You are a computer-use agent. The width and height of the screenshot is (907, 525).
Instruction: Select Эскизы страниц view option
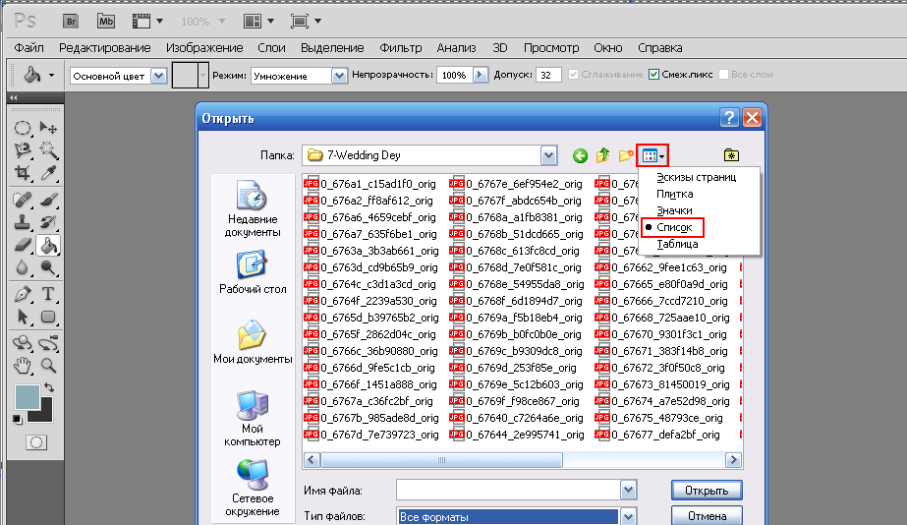(x=696, y=177)
